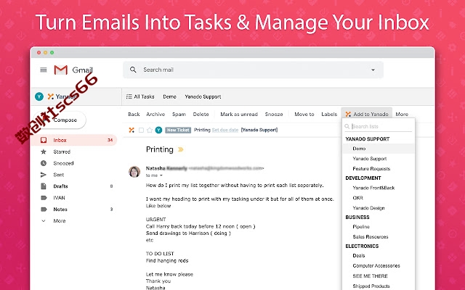Select Yanado Front&Back list

[x=373, y=188]
